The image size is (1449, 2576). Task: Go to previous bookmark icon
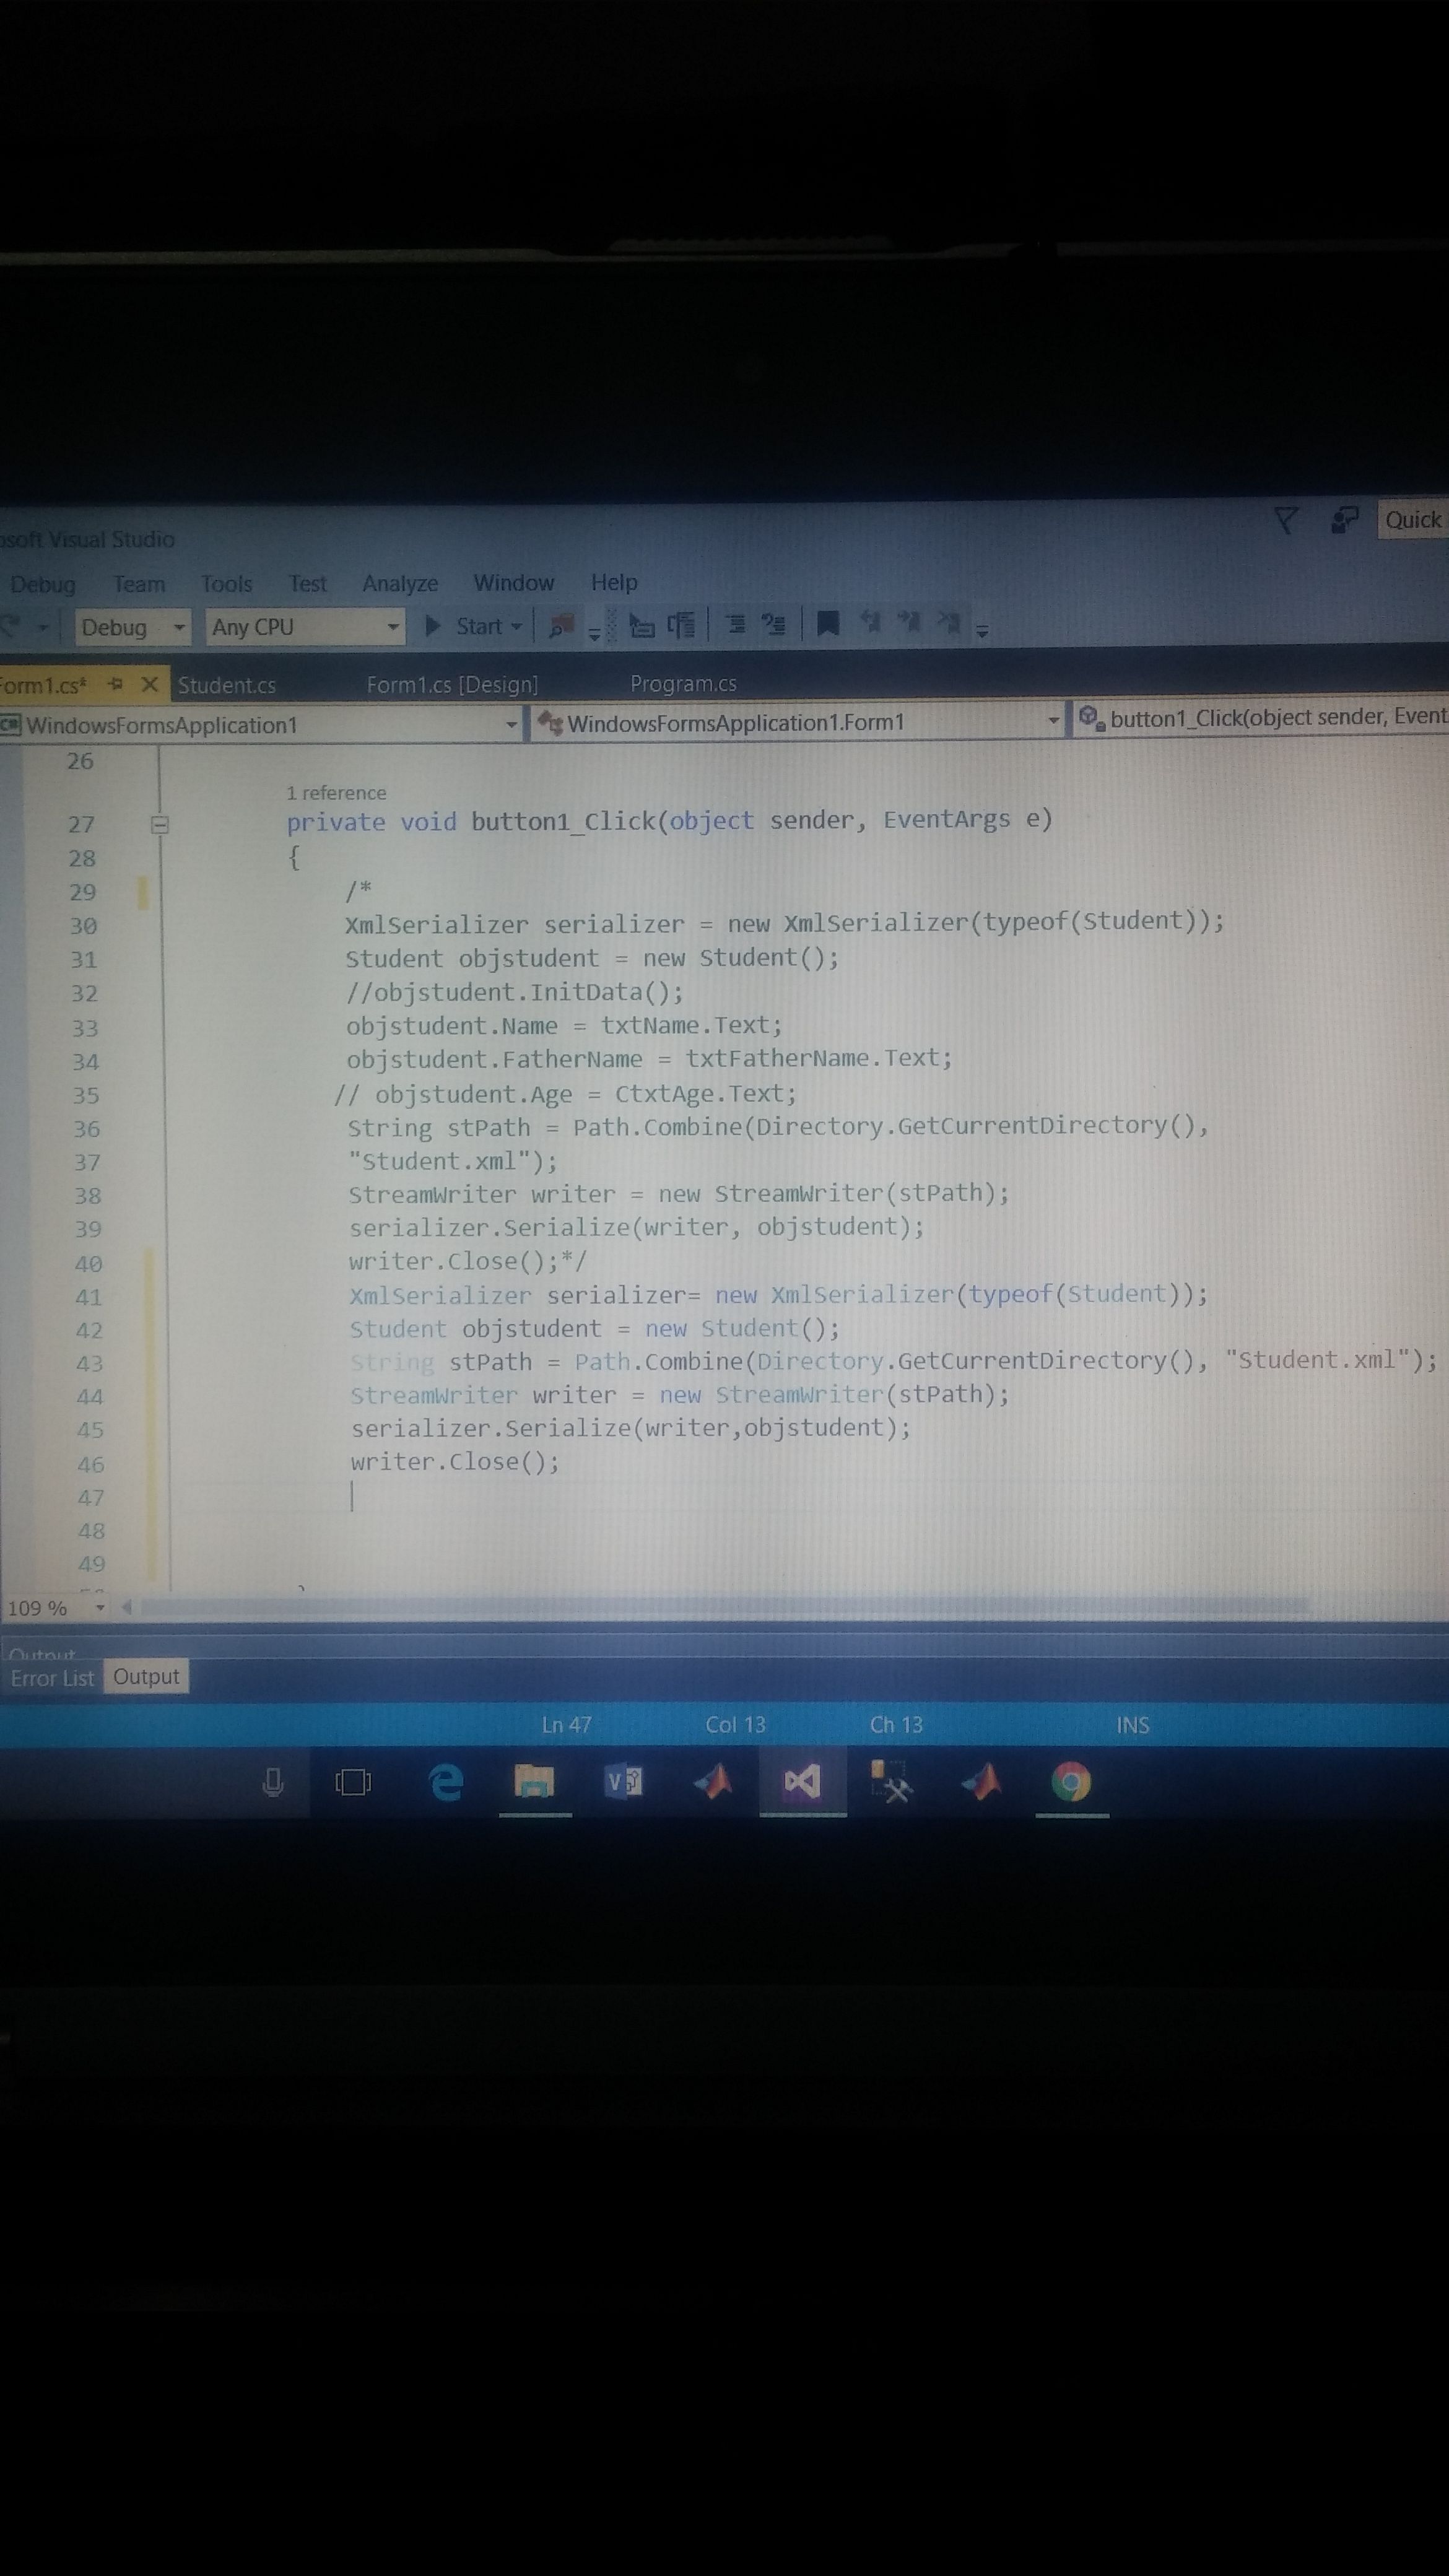click(x=871, y=623)
